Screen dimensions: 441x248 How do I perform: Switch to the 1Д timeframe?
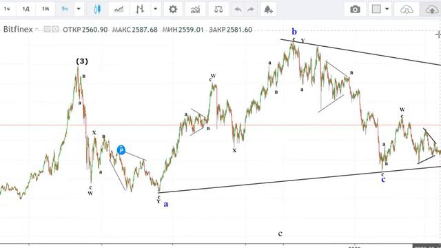(26, 9)
